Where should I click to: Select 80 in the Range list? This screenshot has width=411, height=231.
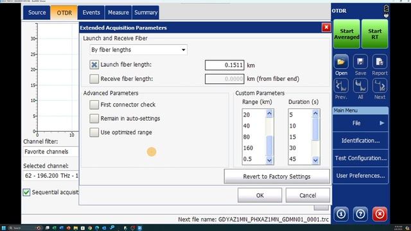[247, 137]
